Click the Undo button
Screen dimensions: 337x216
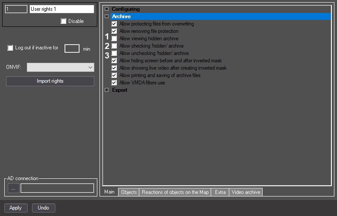43,208
